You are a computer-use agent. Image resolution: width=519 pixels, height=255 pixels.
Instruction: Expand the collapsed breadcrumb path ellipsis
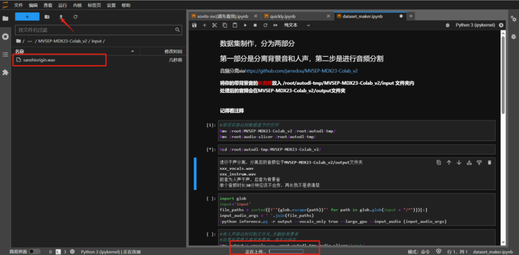30,41
